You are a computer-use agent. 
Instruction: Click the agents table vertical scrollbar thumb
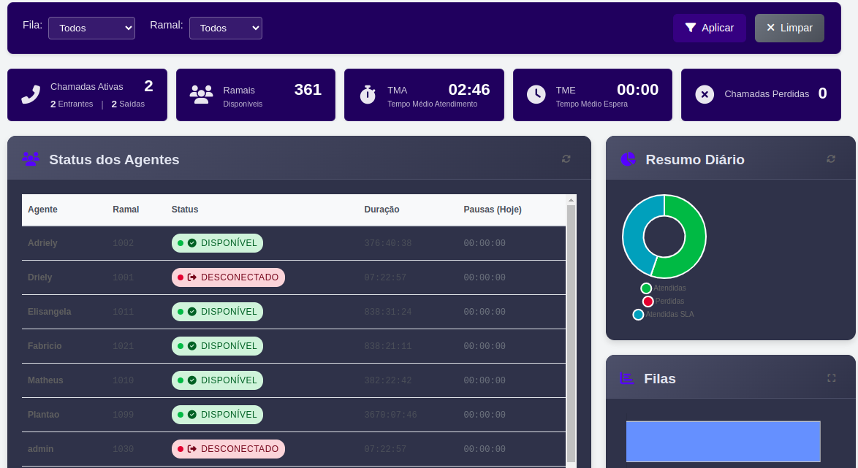(x=571, y=334)
